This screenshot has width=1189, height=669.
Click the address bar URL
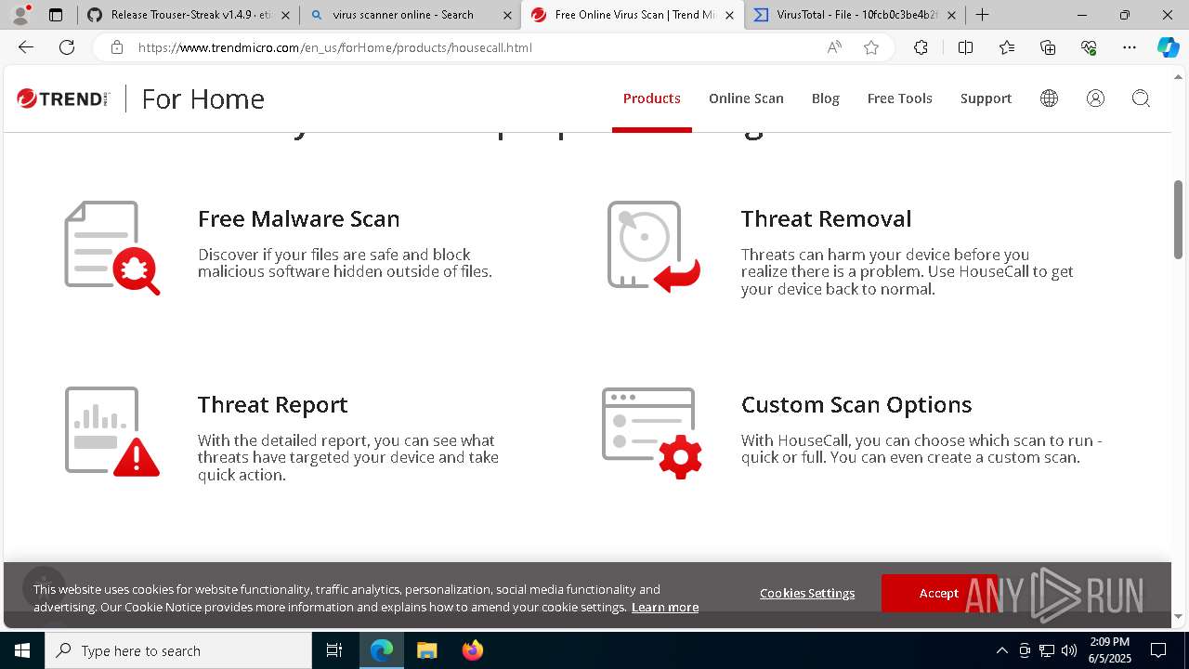[335, 47]
